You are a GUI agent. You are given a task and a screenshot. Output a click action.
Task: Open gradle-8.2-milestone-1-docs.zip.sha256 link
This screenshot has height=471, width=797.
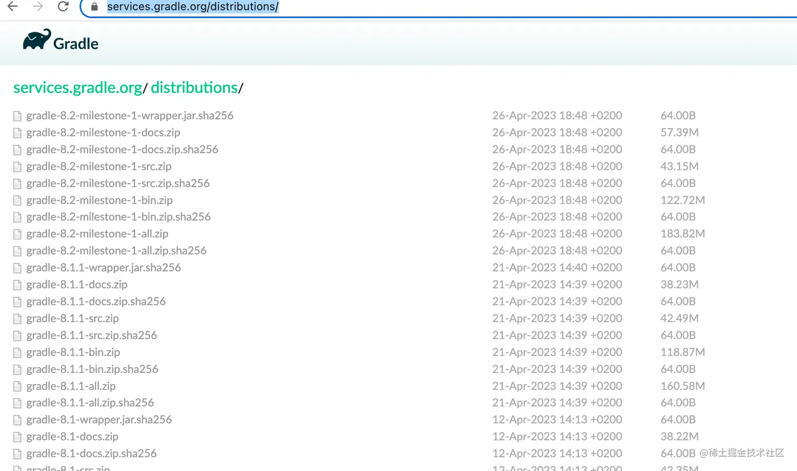pos(122,149)
